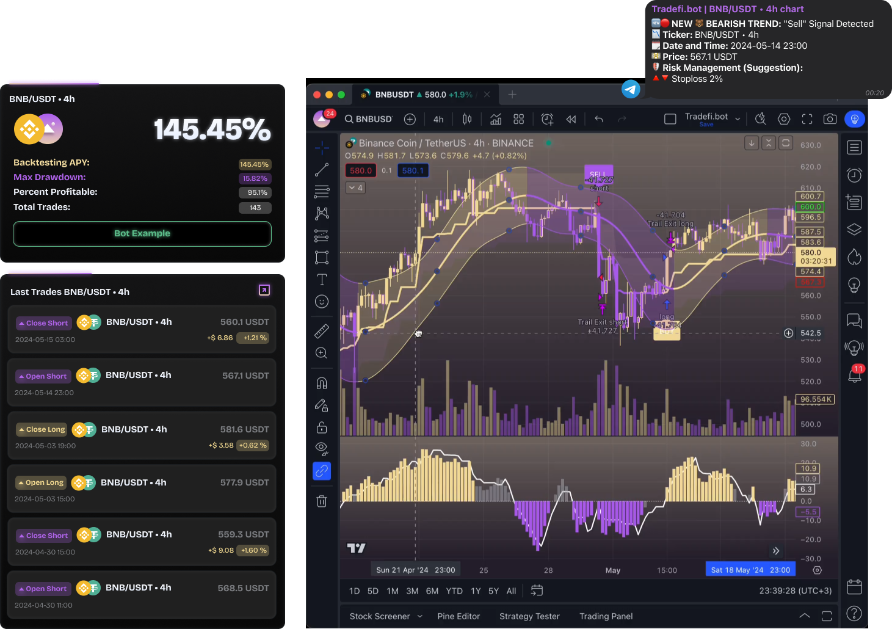Toggle lock all drawings padlock
The width and height of the screenshot is (892, 629).
pos(322,427)
